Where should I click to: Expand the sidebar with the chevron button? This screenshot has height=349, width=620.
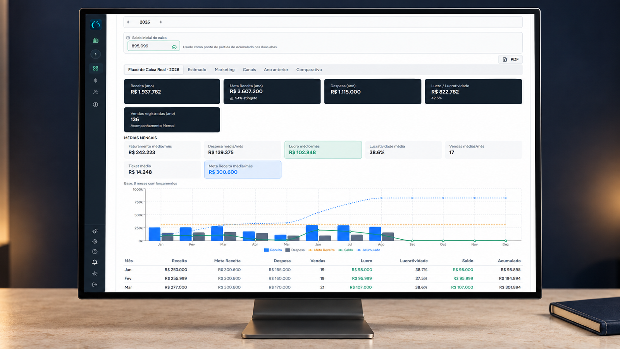pos(95,54)
